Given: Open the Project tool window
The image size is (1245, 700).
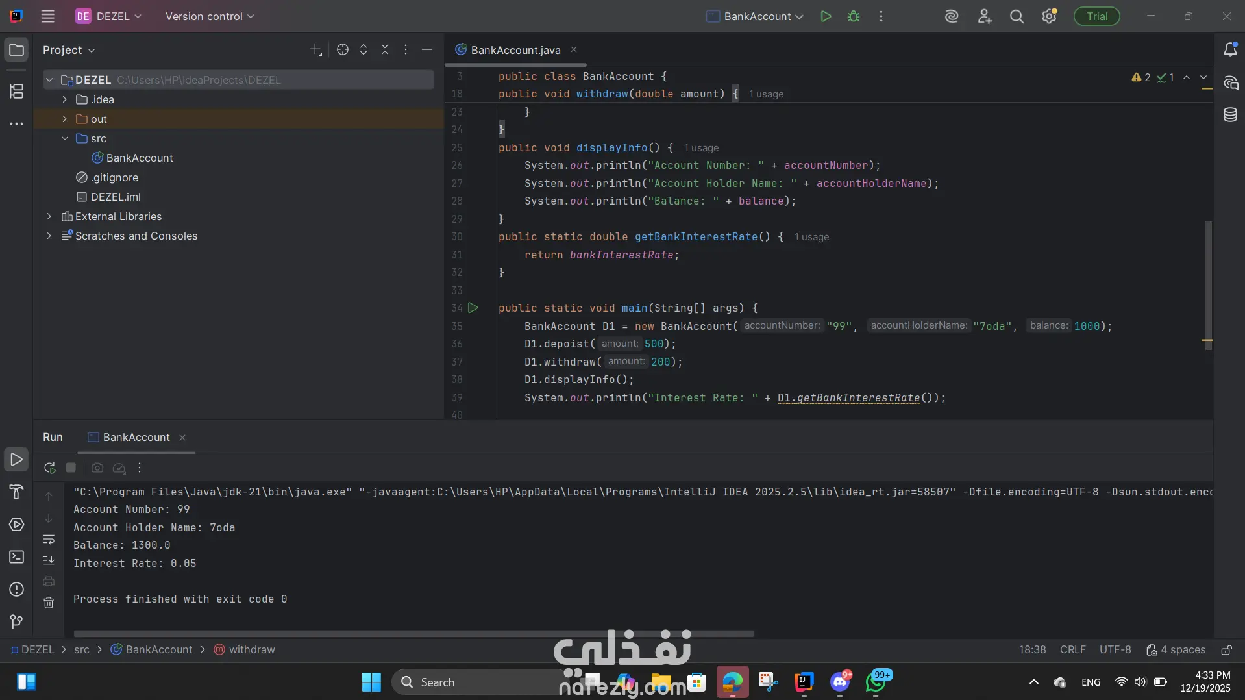Looking at the screenshot, I should click(16, 50).
